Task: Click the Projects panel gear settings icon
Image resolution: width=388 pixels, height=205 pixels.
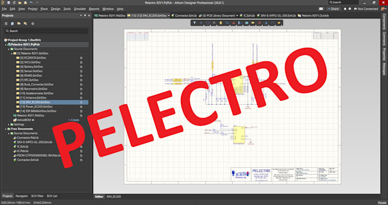Action: tap(33, 24)
